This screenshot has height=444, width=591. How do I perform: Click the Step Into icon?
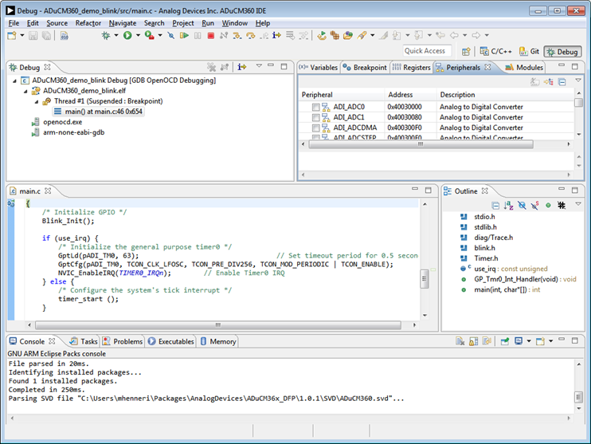coord(237,35)
